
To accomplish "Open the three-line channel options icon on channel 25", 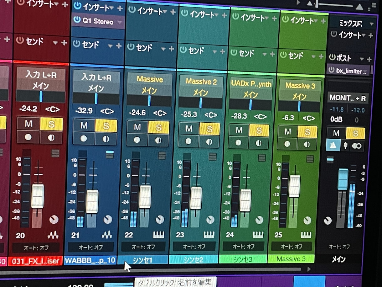I will pyautogui.click(x=310, y=159).
